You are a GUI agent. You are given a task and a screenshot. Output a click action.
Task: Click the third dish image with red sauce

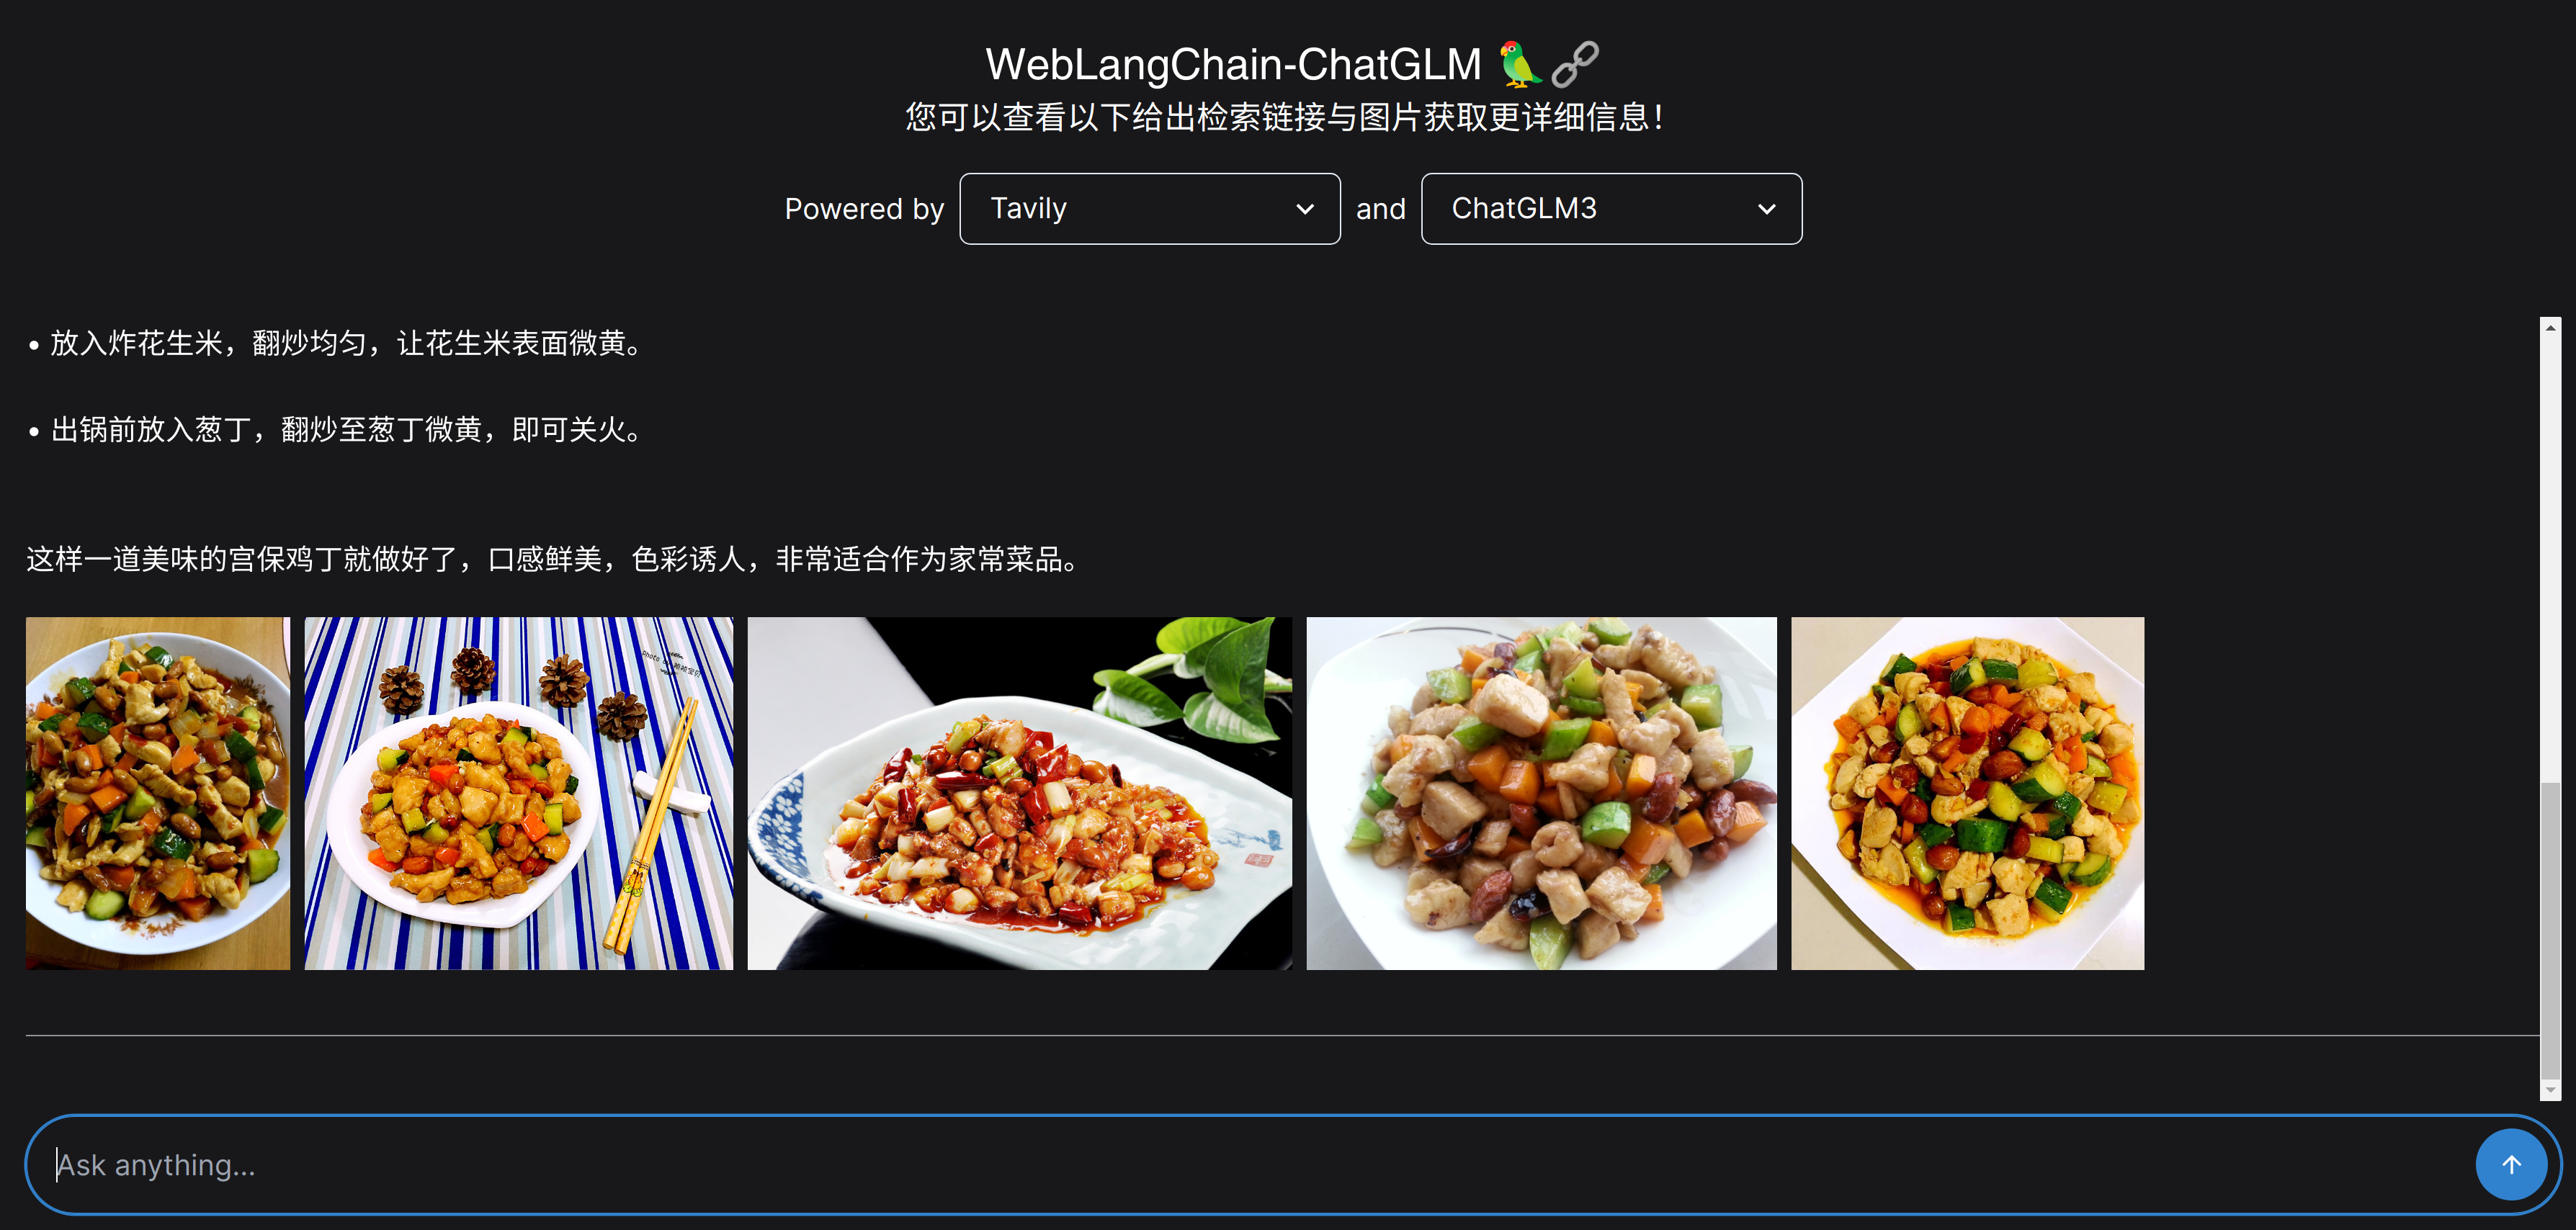[1019, 793]
